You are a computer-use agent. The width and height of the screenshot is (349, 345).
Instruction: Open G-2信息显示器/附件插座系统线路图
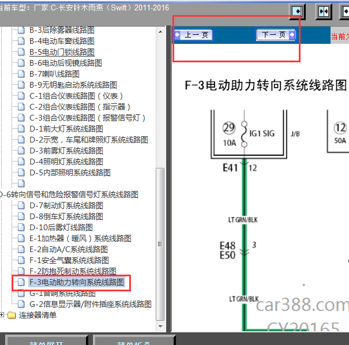pos(91,304)
